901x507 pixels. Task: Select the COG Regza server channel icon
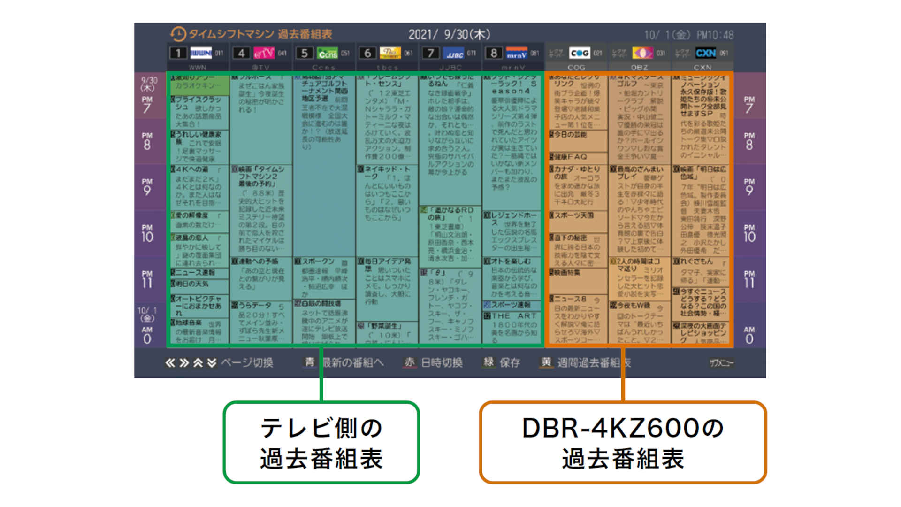tap(580, 53)
